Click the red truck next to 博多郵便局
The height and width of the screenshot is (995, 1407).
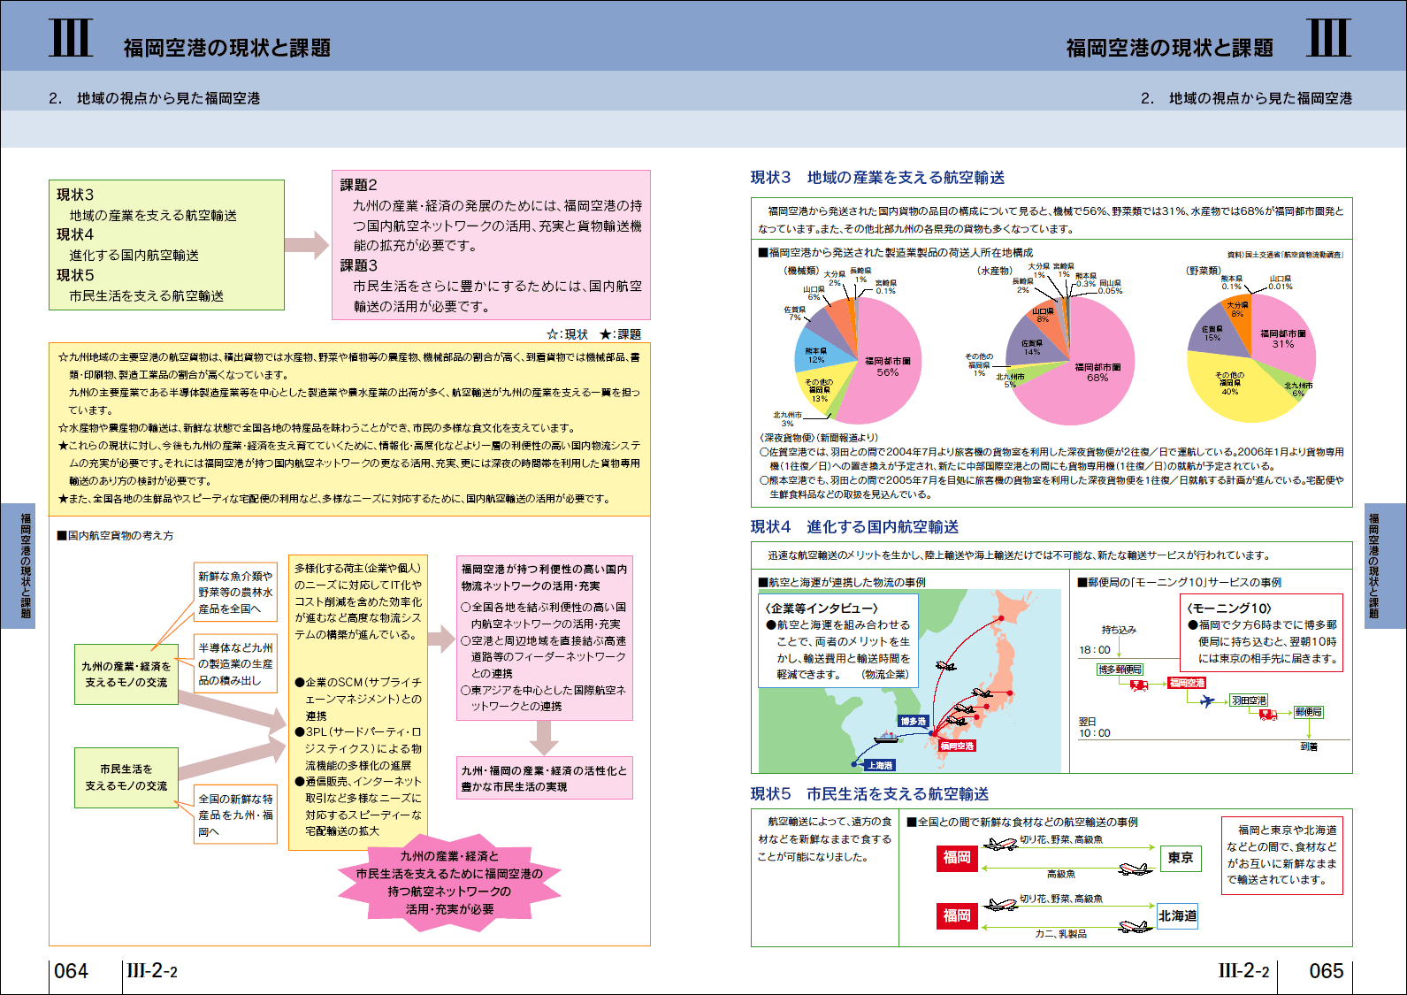(1139, 685)
